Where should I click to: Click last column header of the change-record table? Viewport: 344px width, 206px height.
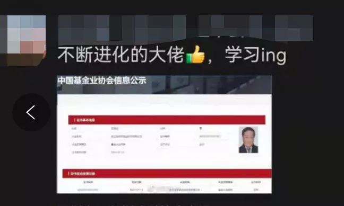[255, 182]
